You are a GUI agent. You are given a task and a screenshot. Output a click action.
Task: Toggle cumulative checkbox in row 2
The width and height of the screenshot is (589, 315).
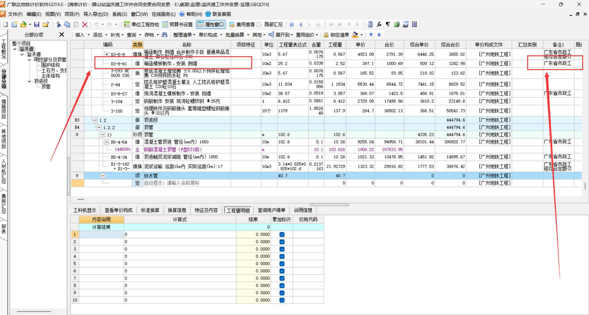[x=282, y=242]
